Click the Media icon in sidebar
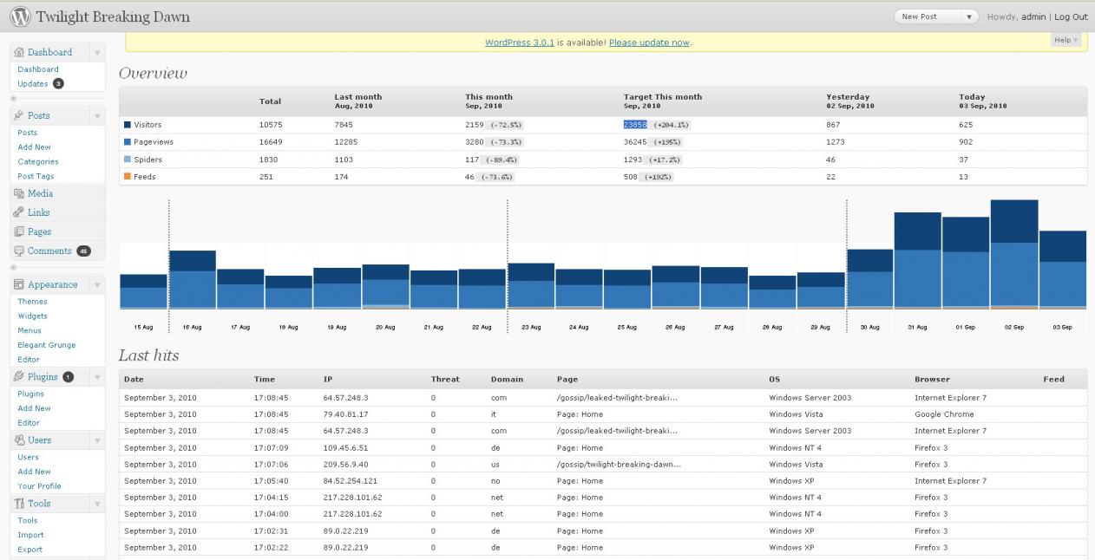Viewport: 1095px width, 560px height. pos(19,193)
